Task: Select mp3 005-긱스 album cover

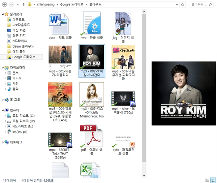Action: 92,94
